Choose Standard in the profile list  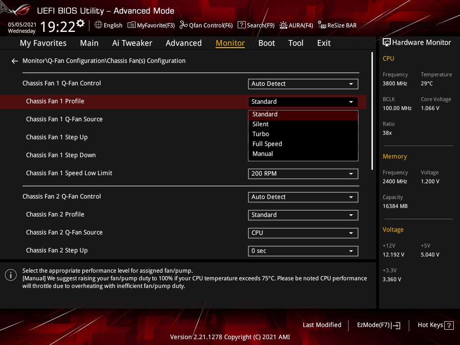point(303,115)
